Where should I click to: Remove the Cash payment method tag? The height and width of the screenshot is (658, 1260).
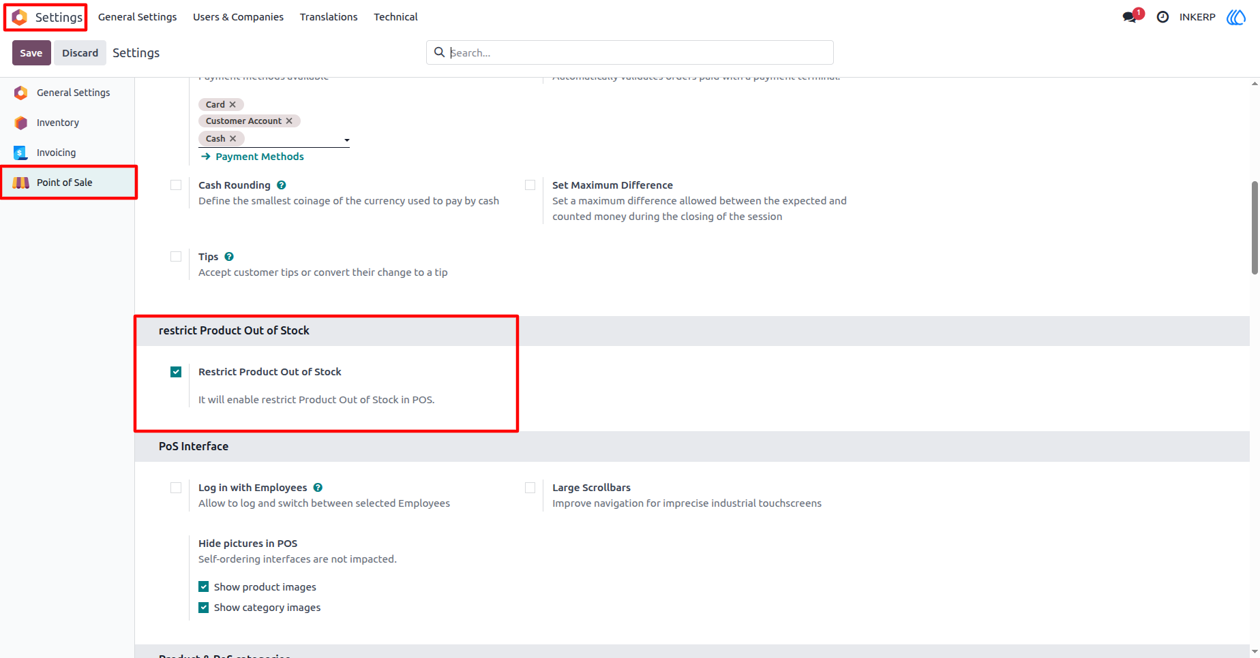[232, 138]
